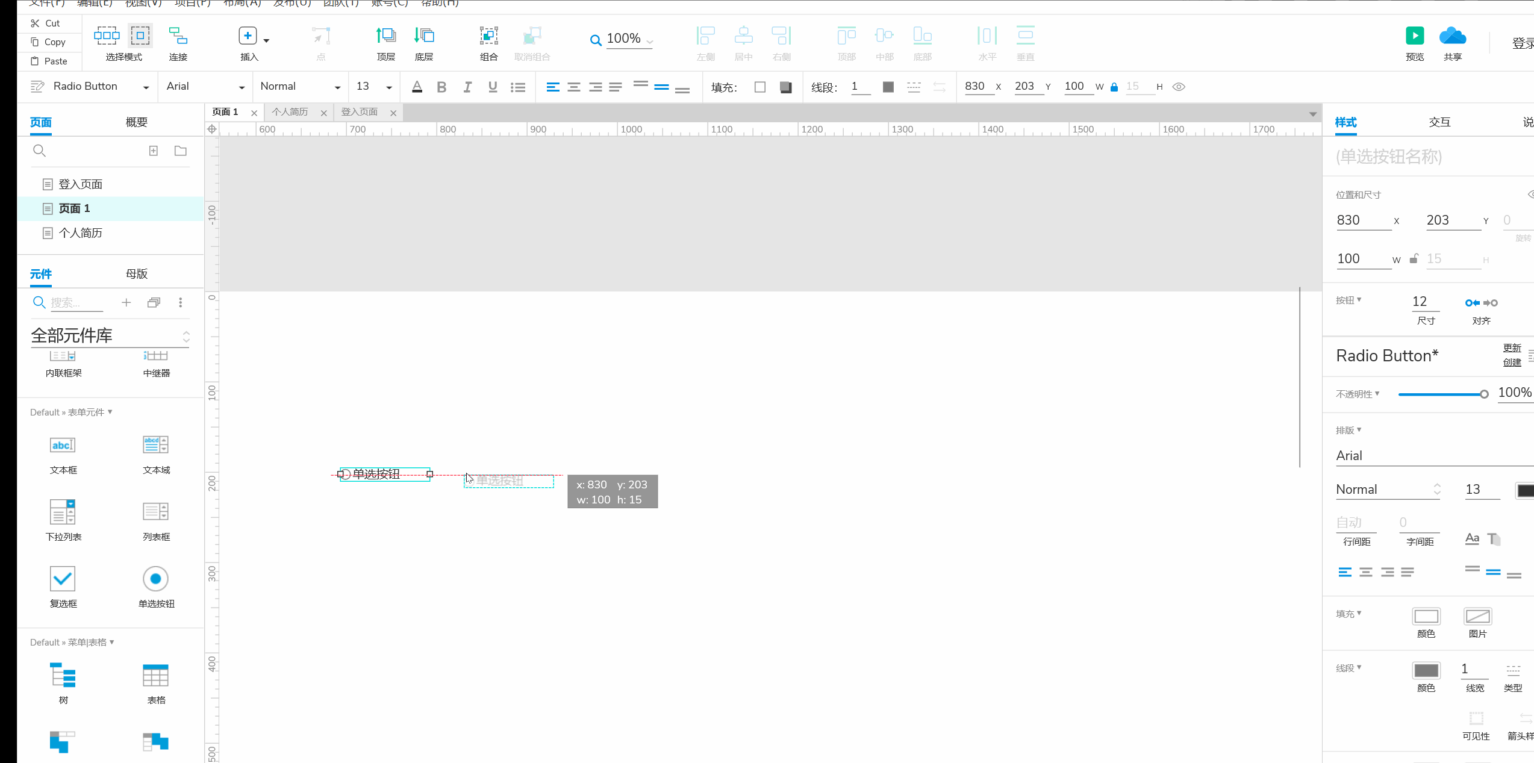Send widget to back with 底层
Image resolution: width=1534 pixels, height=763 pixels.
[423, 43]
